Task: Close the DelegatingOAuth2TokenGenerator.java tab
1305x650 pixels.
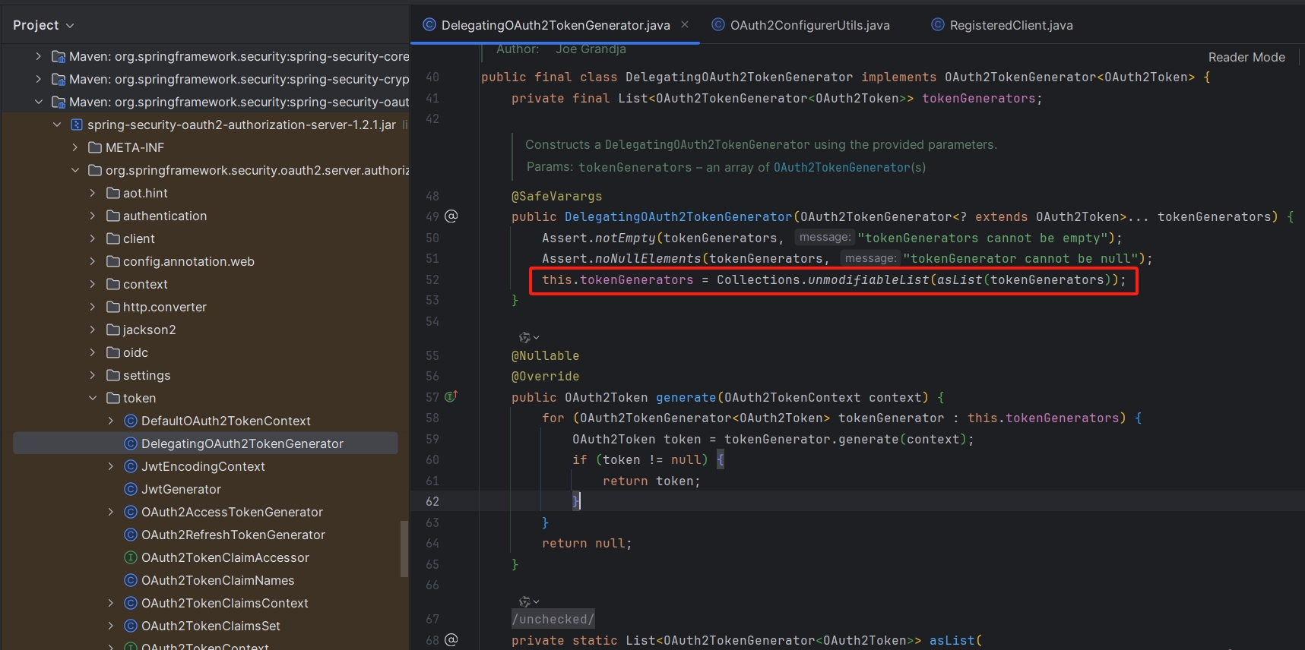Action: (x=685, y=24)
